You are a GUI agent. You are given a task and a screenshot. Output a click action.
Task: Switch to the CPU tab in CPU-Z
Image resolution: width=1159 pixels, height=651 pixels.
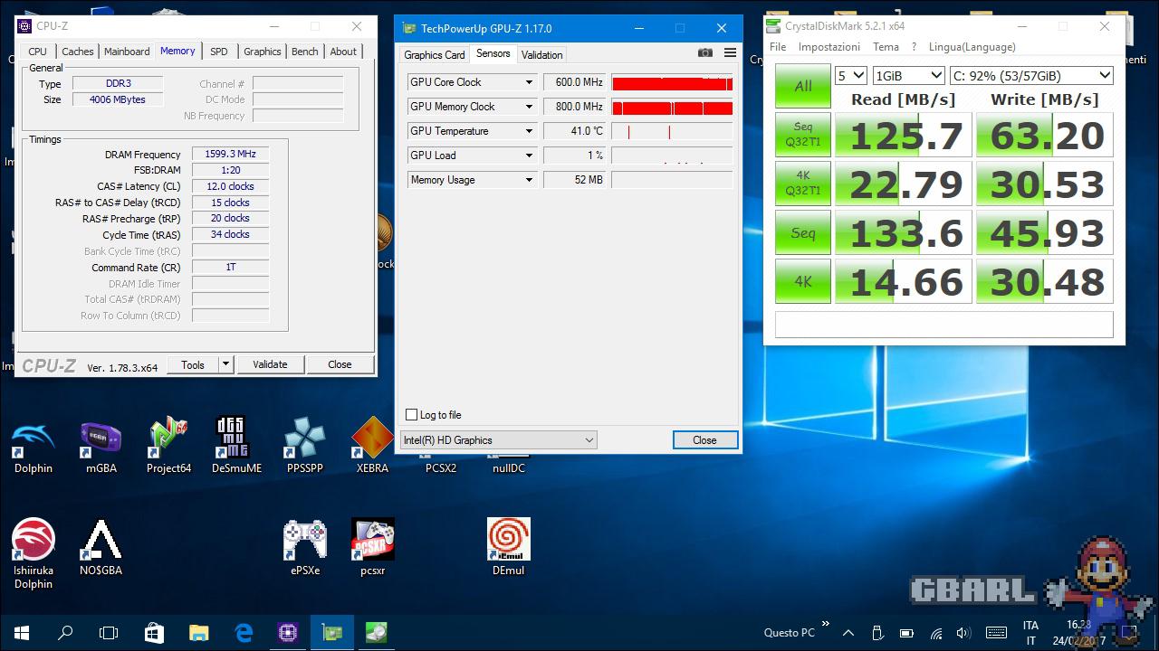coord(37,52)
